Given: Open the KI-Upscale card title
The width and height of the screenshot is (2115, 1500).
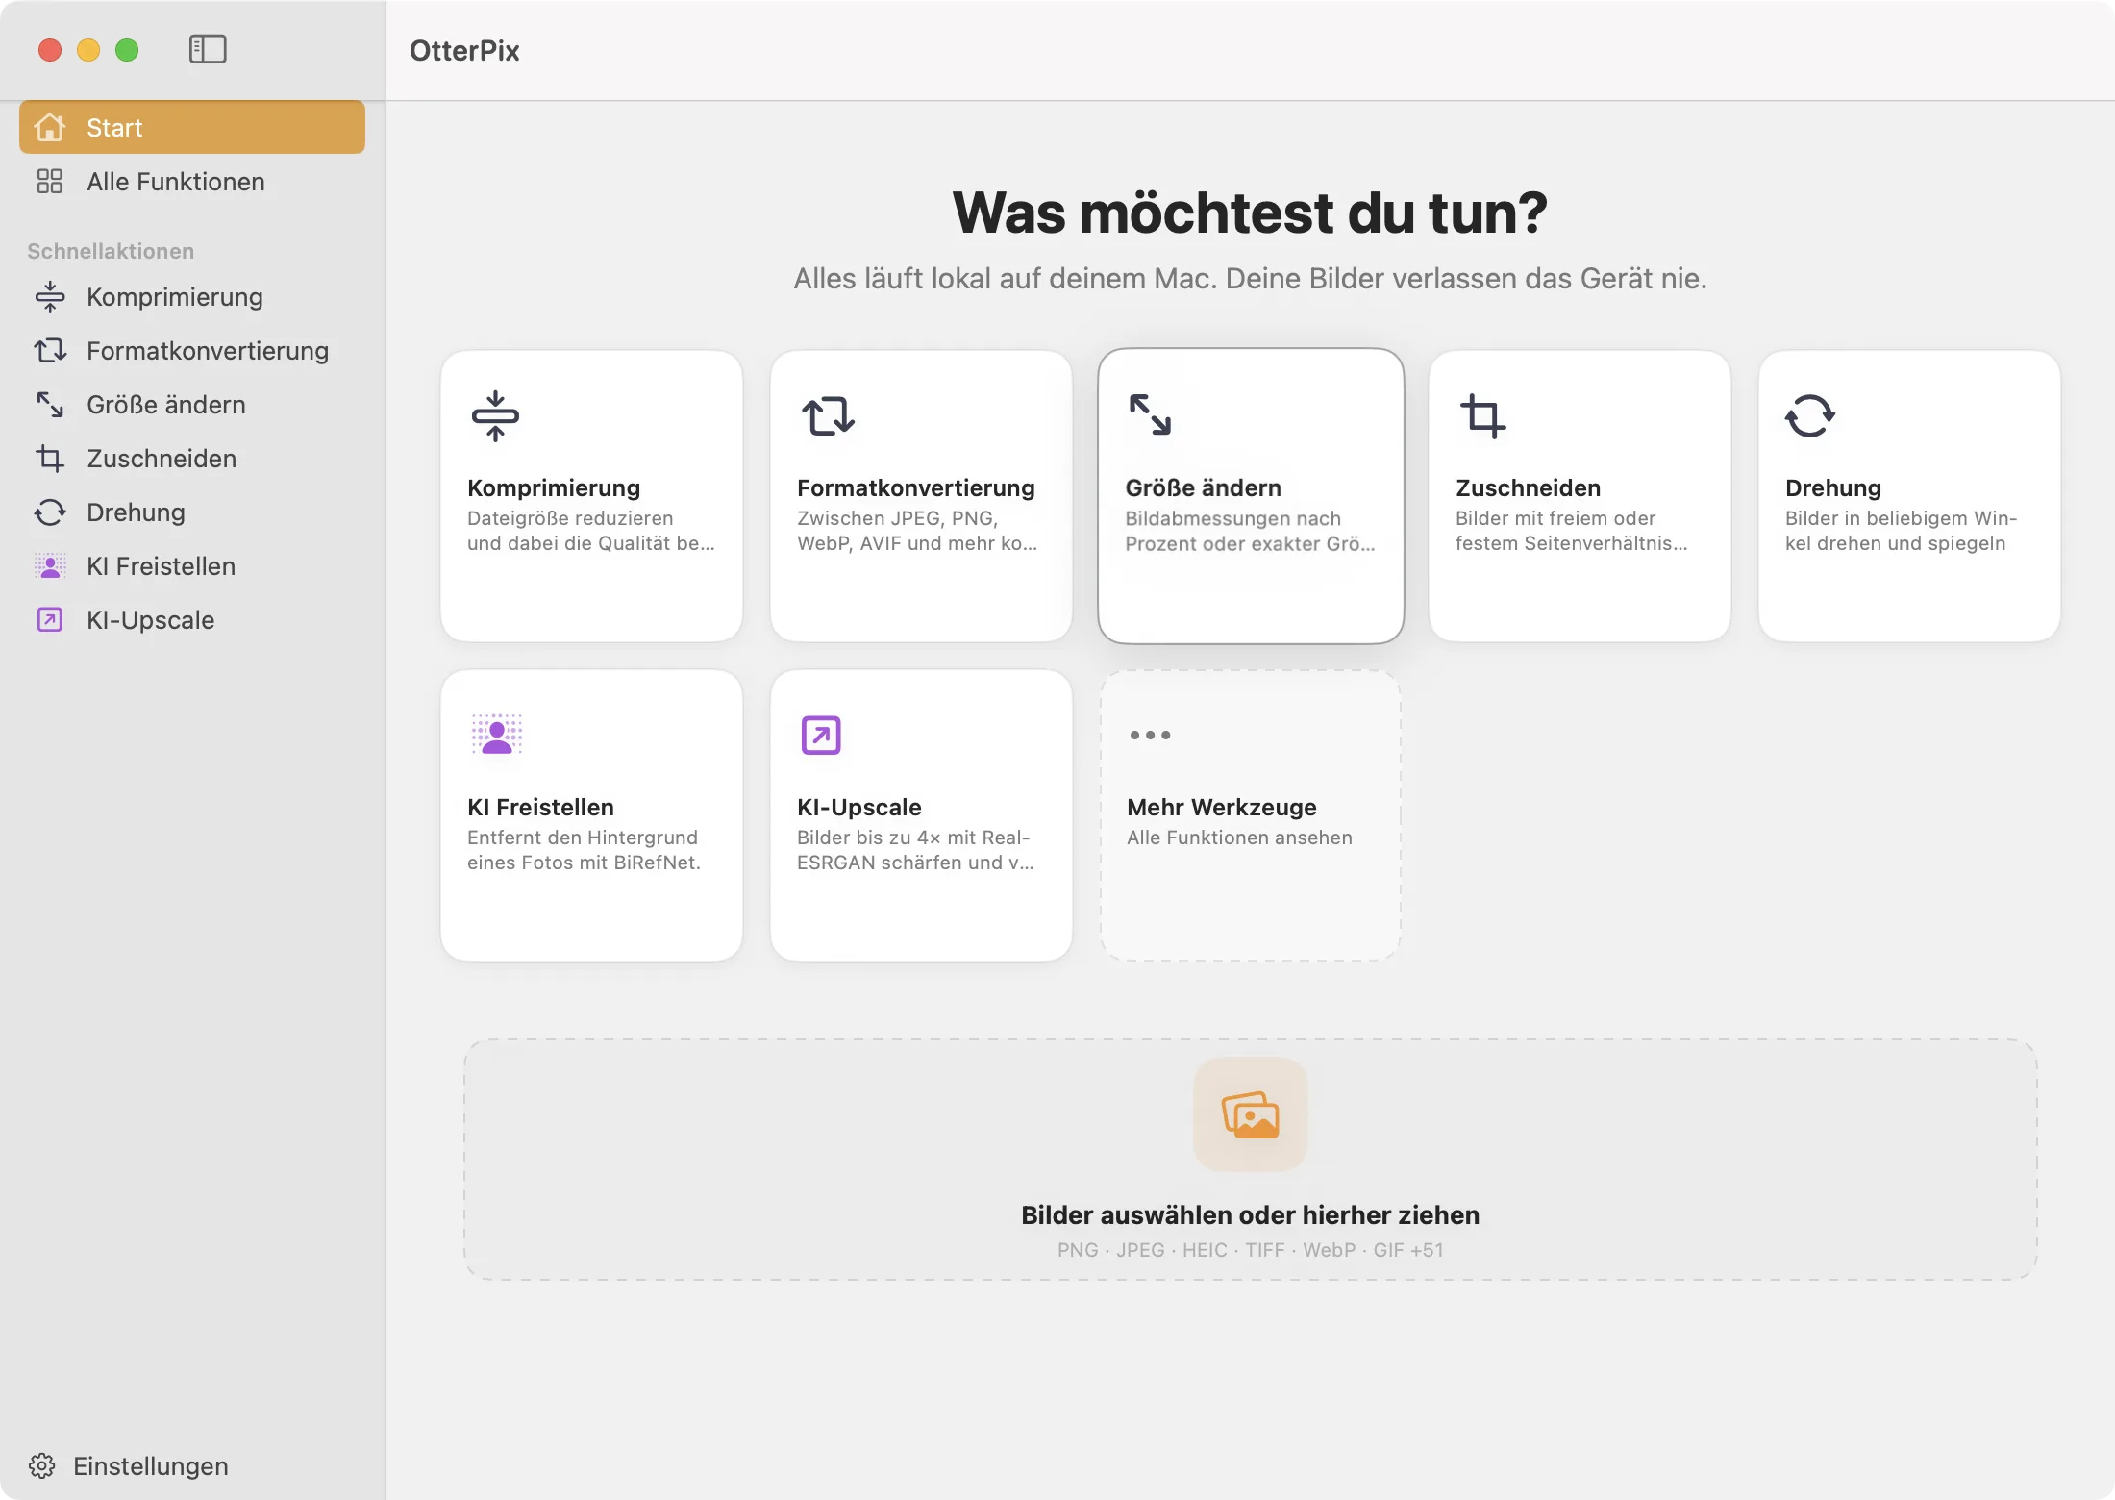Looking at the screenshot, I should (x=859, y=807).
